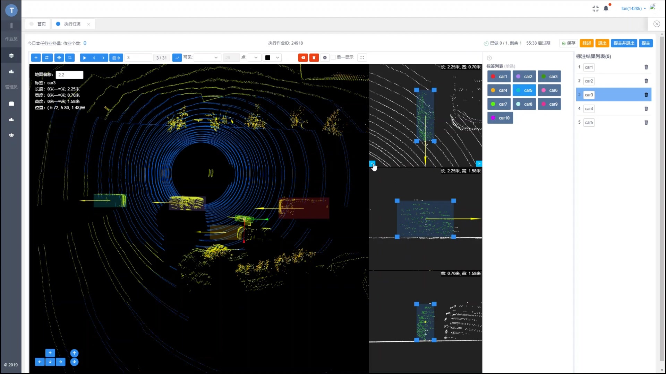666x374 pixels.
Task: Click the move crosshair tool icon
Action: coord(59,57)
